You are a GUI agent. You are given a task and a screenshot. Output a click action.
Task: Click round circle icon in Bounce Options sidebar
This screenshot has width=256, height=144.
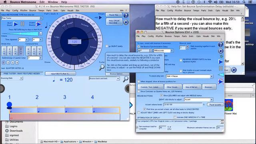[220, 51]
